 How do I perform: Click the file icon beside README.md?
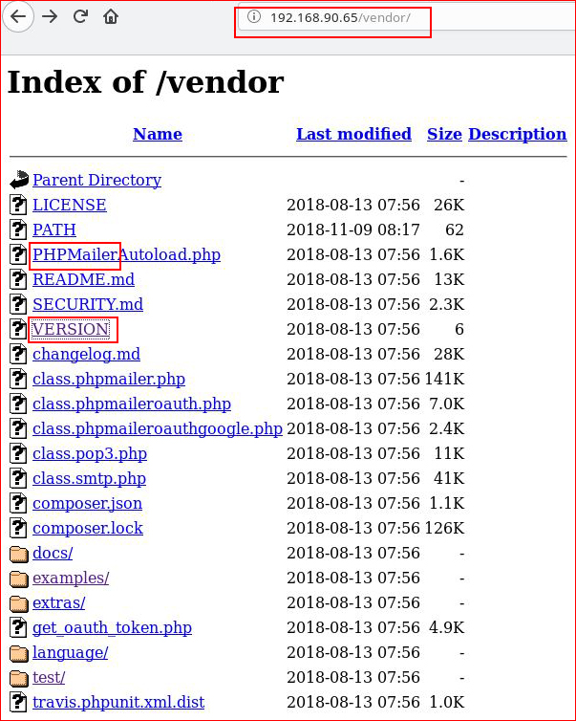click(x=18, y=279)
